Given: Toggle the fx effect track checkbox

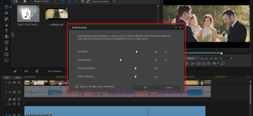Looking at the screenshot, I should [x=14, y=99].
